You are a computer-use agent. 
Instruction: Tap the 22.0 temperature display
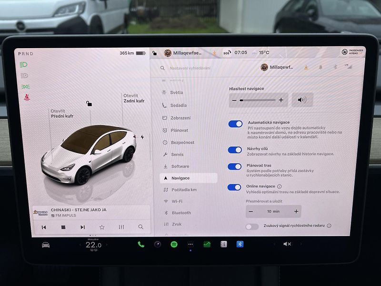tap(93, 245)
